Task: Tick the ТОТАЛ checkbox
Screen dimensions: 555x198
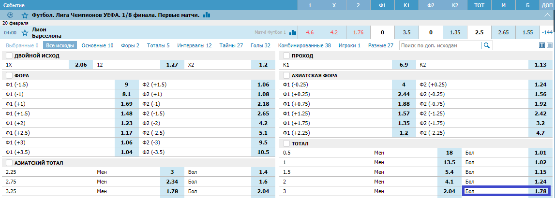Action: (x=287, y=144)
